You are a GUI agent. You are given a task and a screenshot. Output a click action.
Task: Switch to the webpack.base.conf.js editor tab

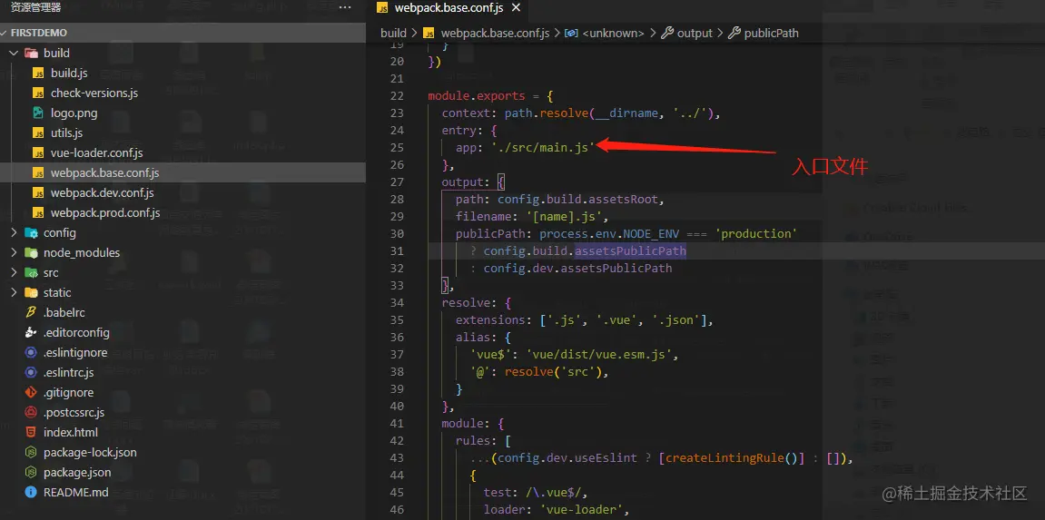(x=448, y=8)
